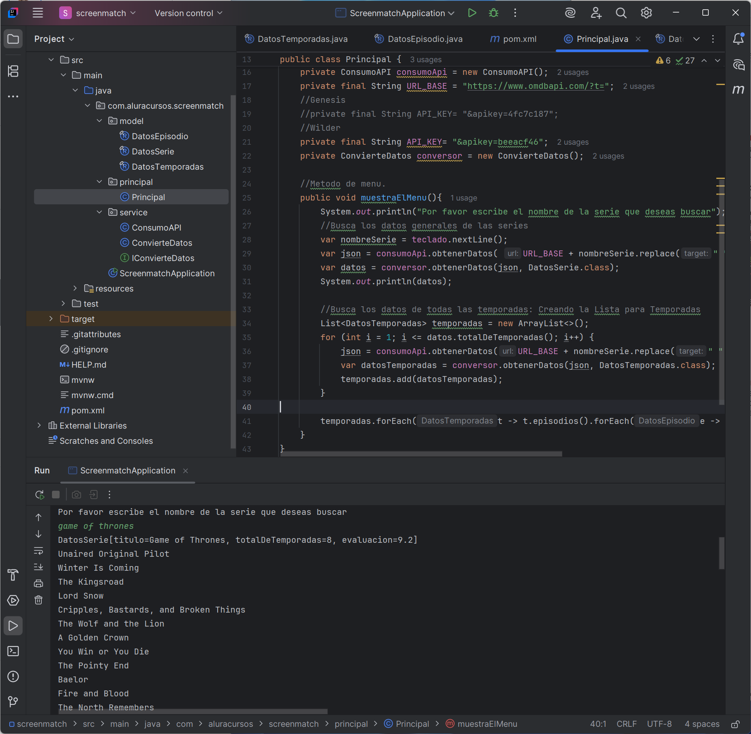Image resolution: width=751 pixels, height=734 pixels.
Task: Run ScreenmatchApplication with the green play icon
Action: pyautogui.click(x=472, y=13)
